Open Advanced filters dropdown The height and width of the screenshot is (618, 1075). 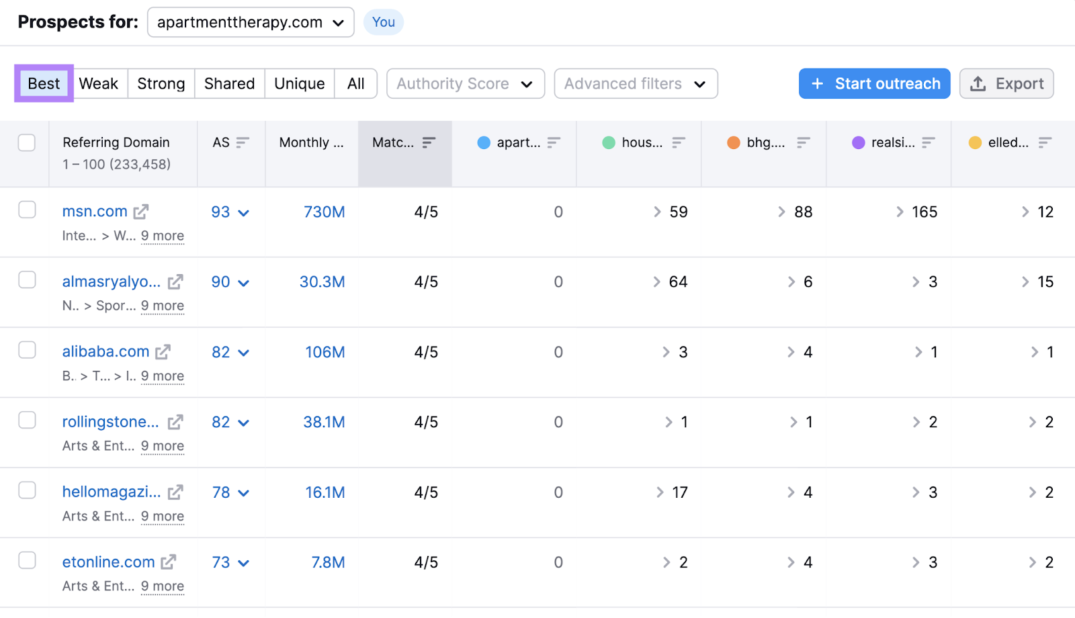[x=636, y=84]
